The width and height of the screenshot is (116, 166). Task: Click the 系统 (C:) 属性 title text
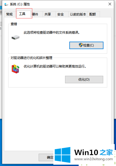pos(20,4)
